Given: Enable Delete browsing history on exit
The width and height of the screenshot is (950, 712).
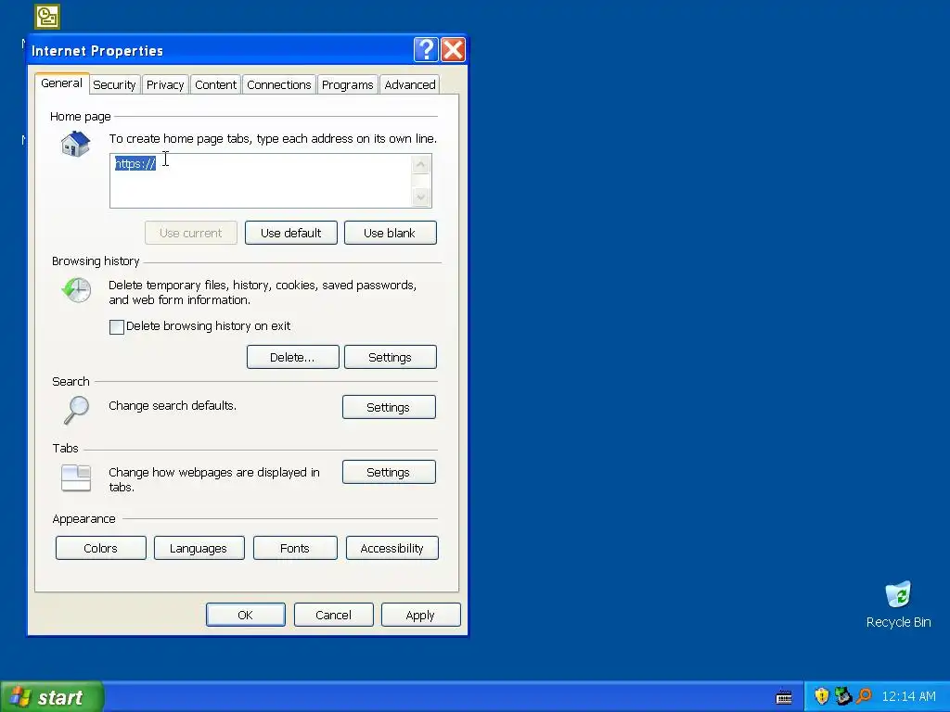Looking at the screenshot, I should click(x=117, y=327).
